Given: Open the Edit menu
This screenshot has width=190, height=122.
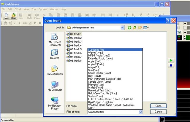Looking at the screenshot, I should coord(10,9).
